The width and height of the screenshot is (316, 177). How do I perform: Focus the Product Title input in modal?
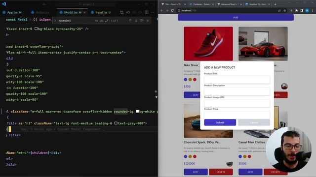[237, 80]
